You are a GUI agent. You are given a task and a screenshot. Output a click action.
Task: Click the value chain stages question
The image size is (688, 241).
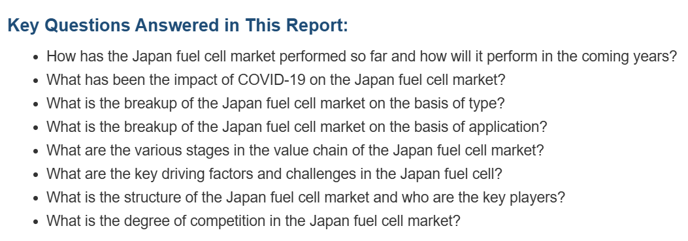(x=295, y=151)
